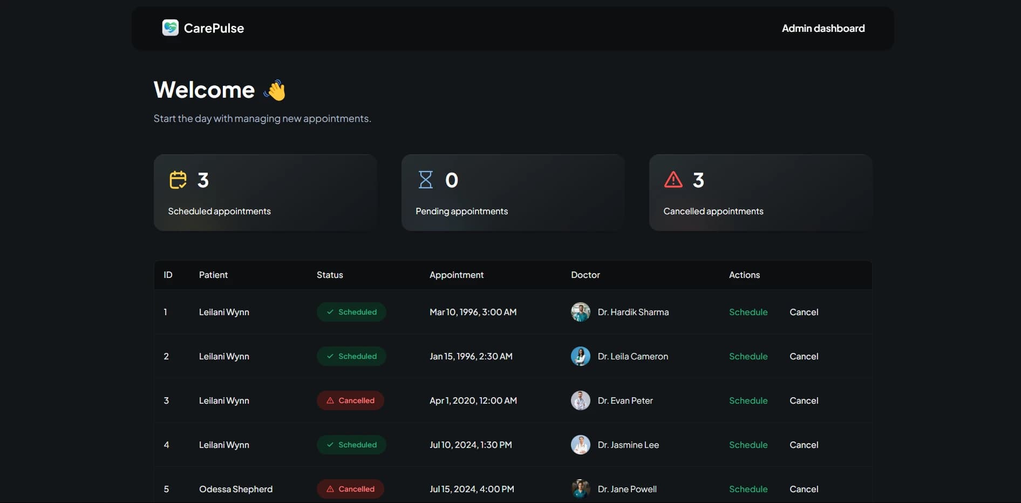The width and height of the screenshot is (1021, 503).
Task: Schedule appointment for row ID 1
Action: click(748, 312)
